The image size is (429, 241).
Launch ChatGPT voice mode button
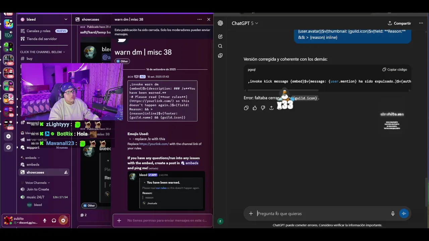pos(404,214)
